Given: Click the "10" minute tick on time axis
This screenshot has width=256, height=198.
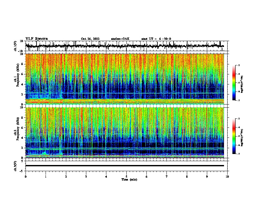Looking at the screenshot, I should pos(227,177).
